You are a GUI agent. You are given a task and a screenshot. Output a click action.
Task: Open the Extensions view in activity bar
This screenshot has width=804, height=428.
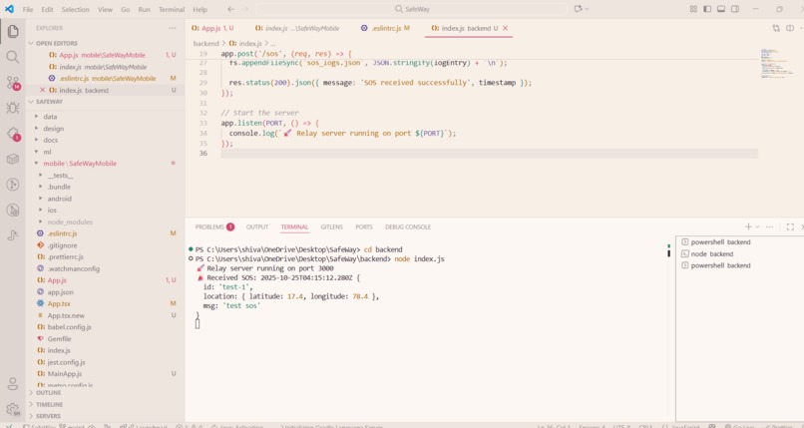coord(13,134)
